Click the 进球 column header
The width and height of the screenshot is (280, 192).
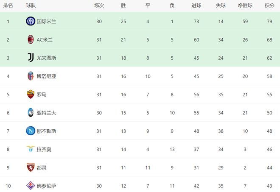tap(196, 6)
